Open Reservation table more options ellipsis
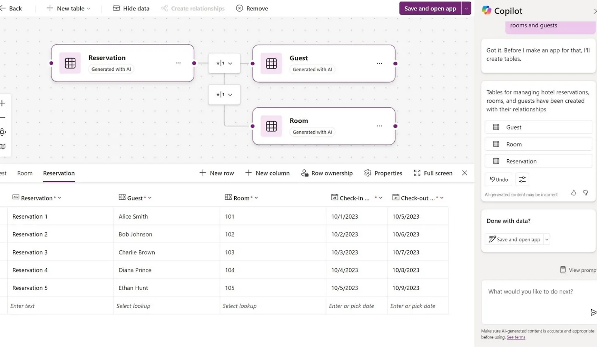The width and height of the screenshot is (597, 347). click(x=178, y=63)
